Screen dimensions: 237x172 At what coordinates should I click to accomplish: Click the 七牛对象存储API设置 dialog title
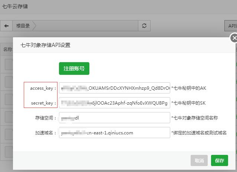[x=45, y=45]
